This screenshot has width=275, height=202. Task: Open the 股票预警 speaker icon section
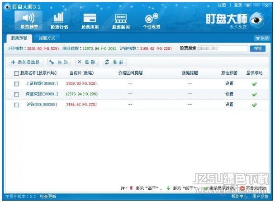(x=28, y=20)
